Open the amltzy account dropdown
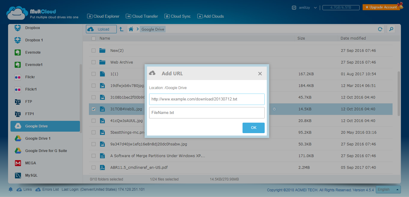Screen dimensions: 409x197 pyautogui.click(x=315, y=8)
